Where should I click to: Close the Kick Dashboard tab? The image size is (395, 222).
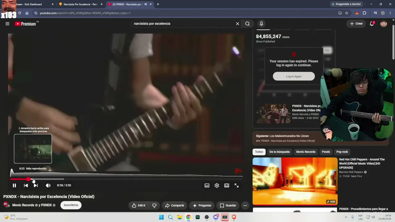point(52,4)
